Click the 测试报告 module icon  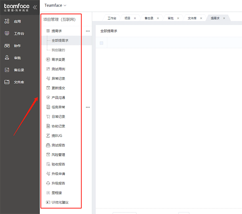[x=48, y=145]
